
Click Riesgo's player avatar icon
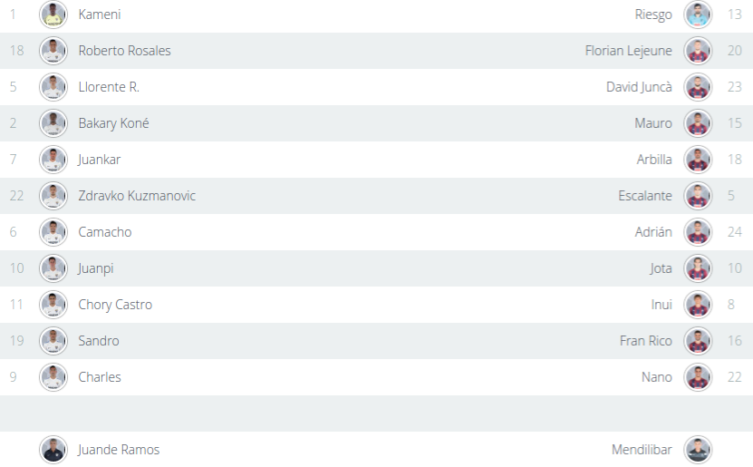point(698,15)
